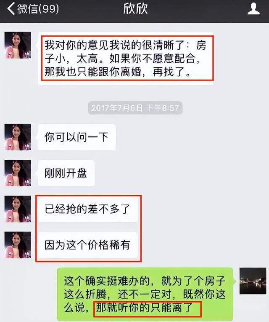The height and width of the screenshot is (322, 269).
Task: Tap avatar next to 你可以问一下
Action: click(18, 137)
